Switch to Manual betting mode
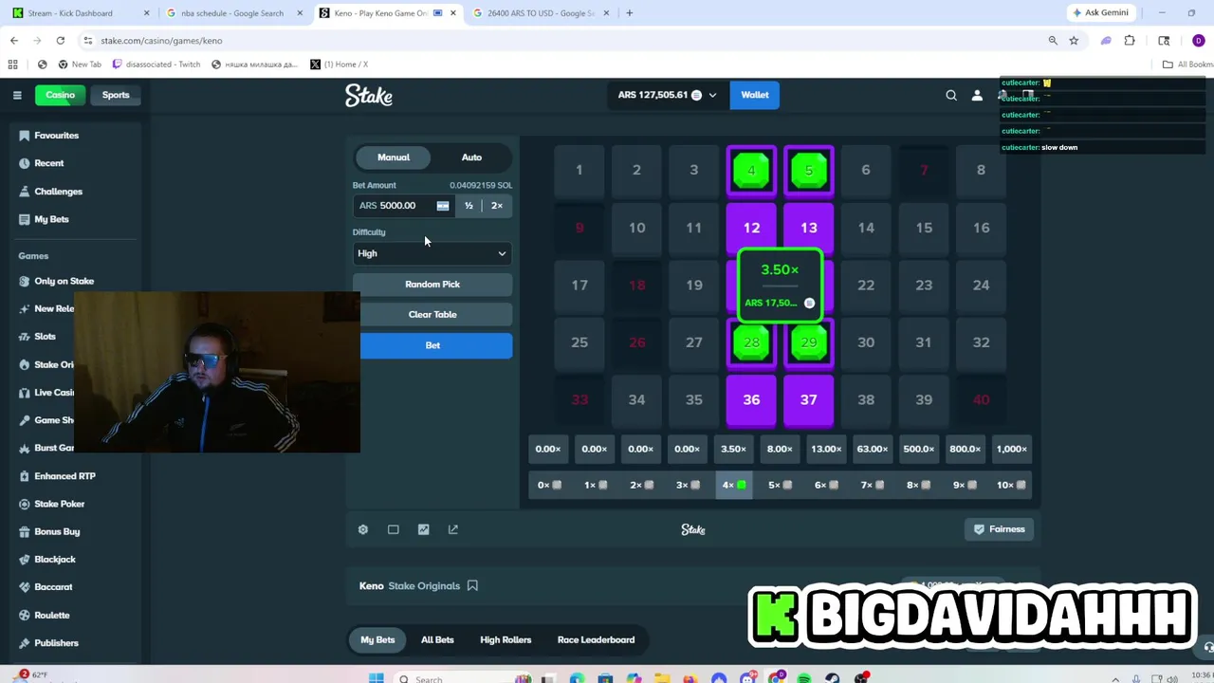Screen dimensions: 1214x683 click(x=394, y=157)
